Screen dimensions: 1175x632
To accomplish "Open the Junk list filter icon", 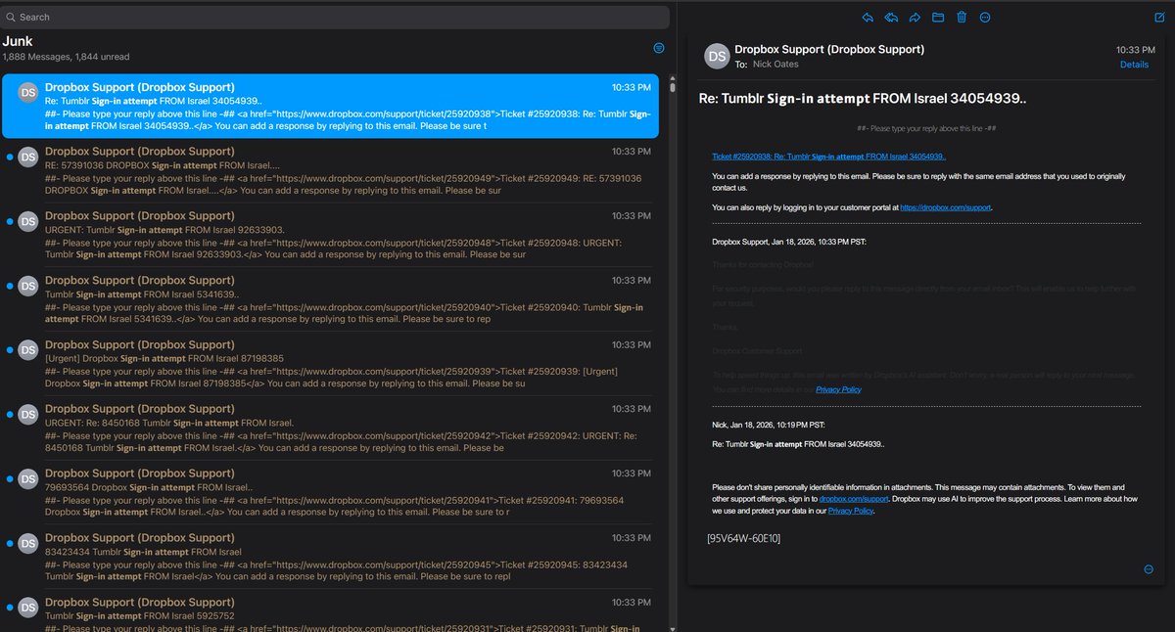I will (659, 47).
